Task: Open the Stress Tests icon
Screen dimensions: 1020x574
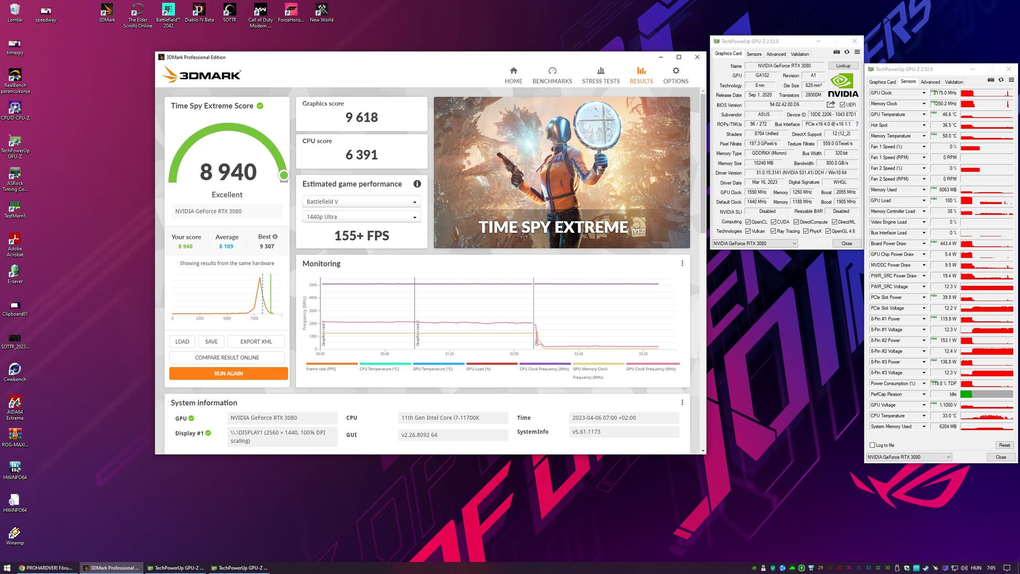Action: click(x=600, y=71)
